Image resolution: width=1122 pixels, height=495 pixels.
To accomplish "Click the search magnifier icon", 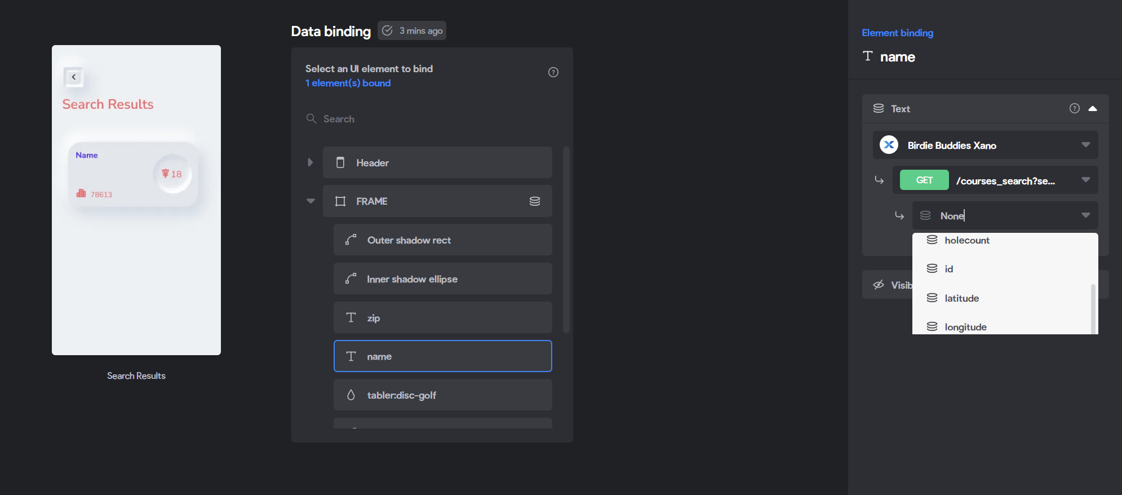I will click(x=311, y=118).
